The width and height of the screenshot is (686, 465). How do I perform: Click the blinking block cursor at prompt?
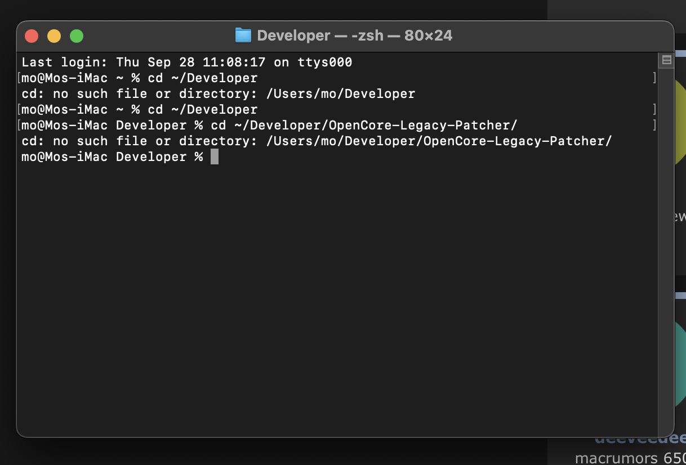(x=214, y=157)
